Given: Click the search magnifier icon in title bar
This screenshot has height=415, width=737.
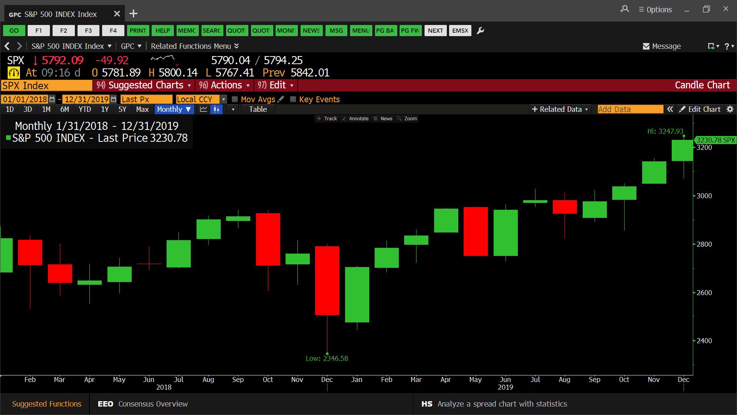Looking at the screenshot, I should click(x=625, y=9).
